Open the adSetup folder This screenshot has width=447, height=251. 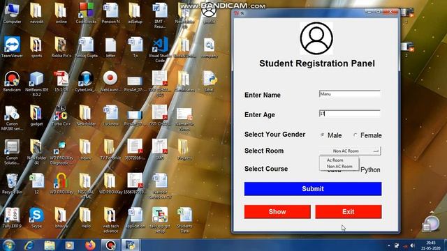[135, 13]
